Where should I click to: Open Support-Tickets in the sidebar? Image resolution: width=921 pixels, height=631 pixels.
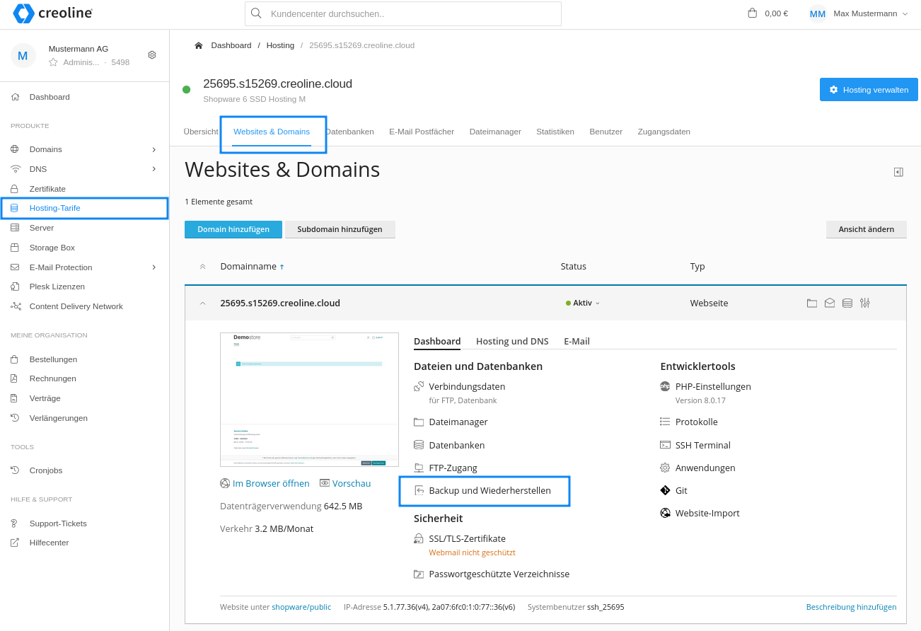[x=58, y=523]
